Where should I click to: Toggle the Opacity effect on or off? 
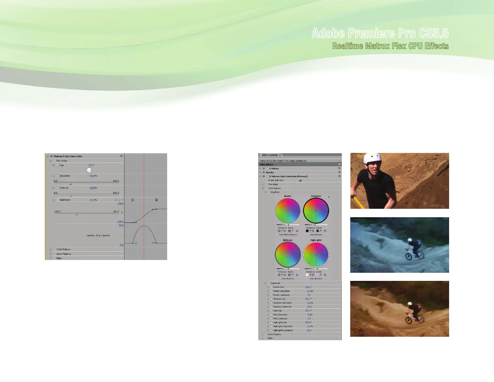[264, 172]
